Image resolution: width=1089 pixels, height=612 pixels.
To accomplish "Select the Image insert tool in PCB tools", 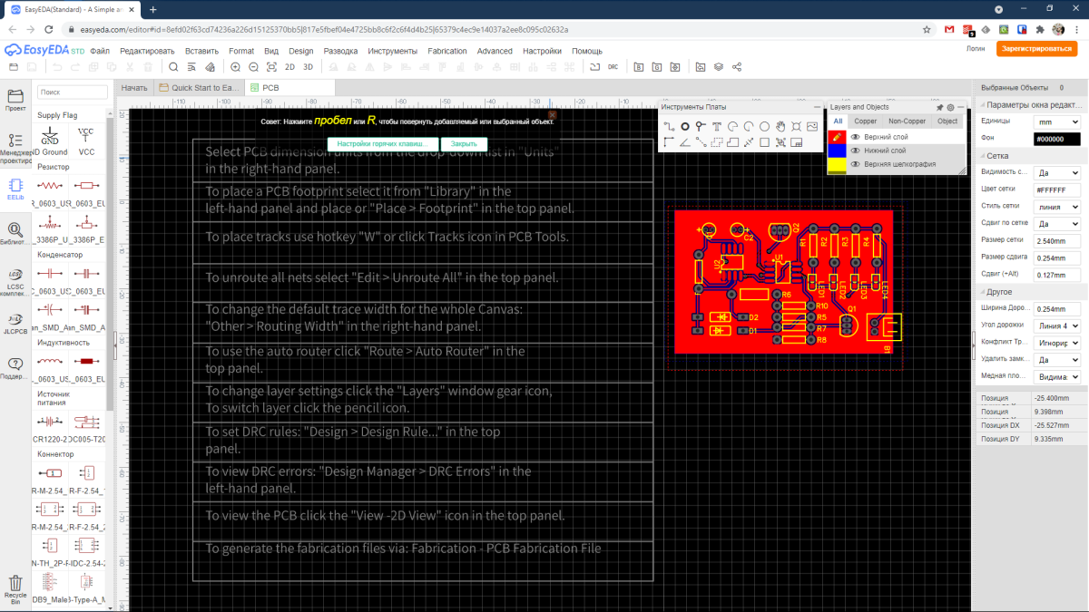I will pos(812,127).
